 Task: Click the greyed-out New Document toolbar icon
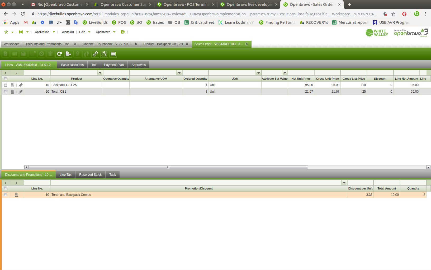tap(6, 54)
